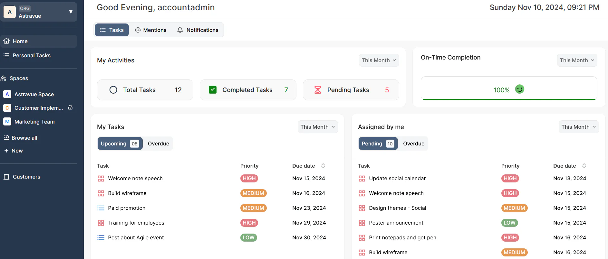Open Assigned by me This Month dropdown
Image resolution: width=608 pixels, height=259 pixels.
[x=579, y=127]
